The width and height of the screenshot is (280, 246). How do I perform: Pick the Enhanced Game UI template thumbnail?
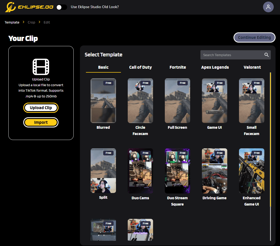pos(252,171)
